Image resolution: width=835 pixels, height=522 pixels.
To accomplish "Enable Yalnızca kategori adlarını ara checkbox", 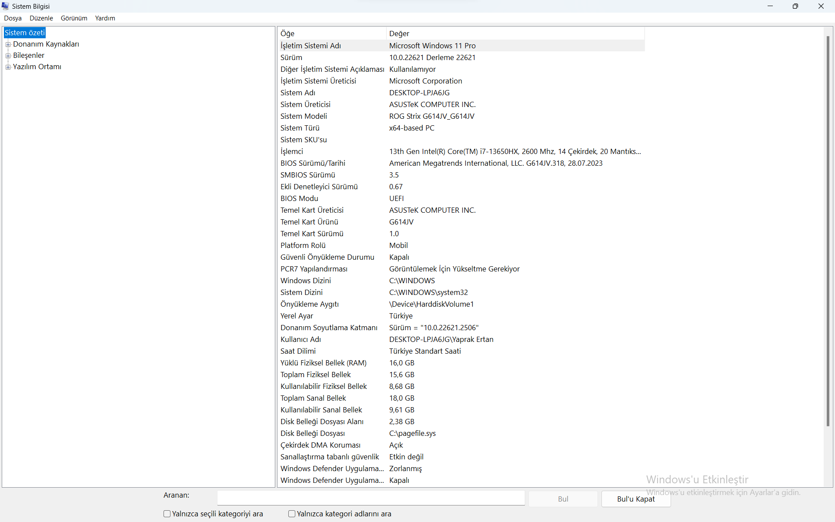I will 292,514.
